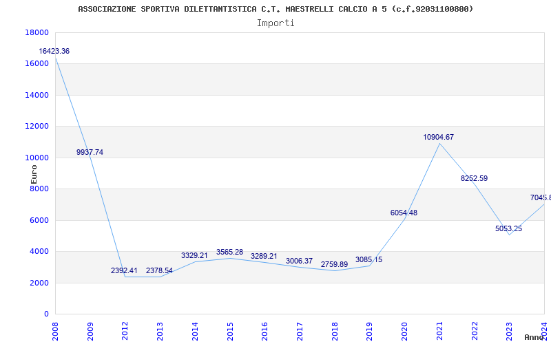The height and width of the screenshot is (344, 551).
Task: Select the 2012 x-axis year label
Action: click(125, 332)
